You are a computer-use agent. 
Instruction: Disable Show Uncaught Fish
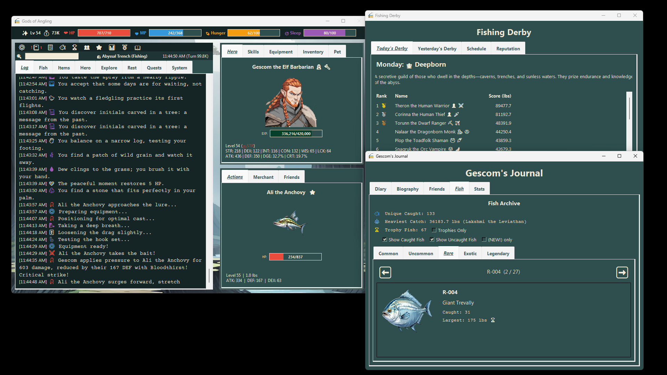(432, 239)
